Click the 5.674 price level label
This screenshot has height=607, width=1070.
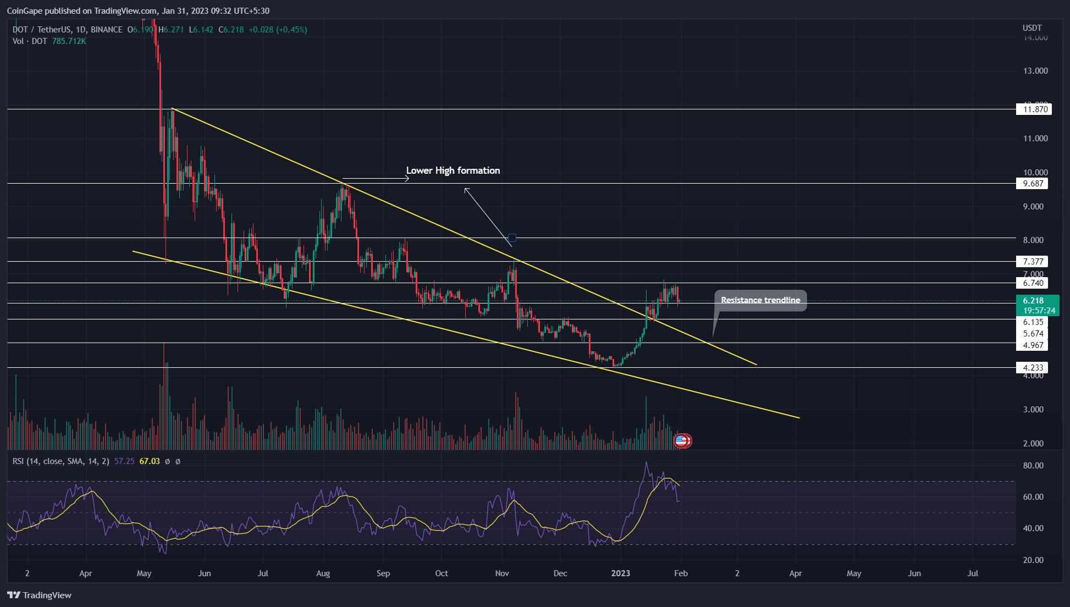coord(1032,334)
